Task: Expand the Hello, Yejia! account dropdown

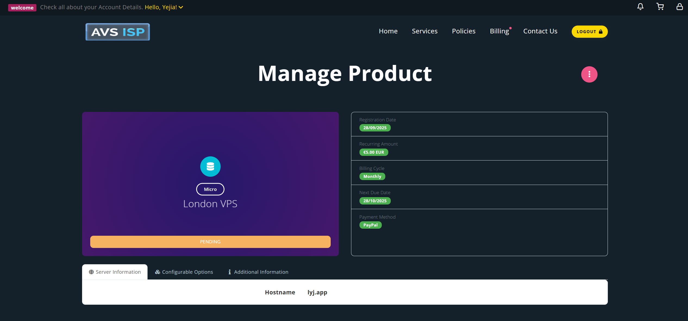Action: (x=164, y=7)
